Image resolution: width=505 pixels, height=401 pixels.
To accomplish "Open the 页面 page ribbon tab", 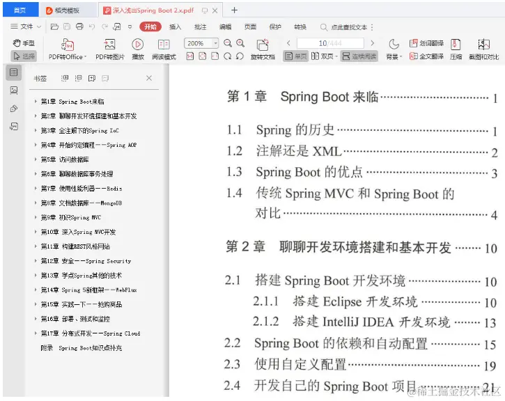I will coord(250,27).
